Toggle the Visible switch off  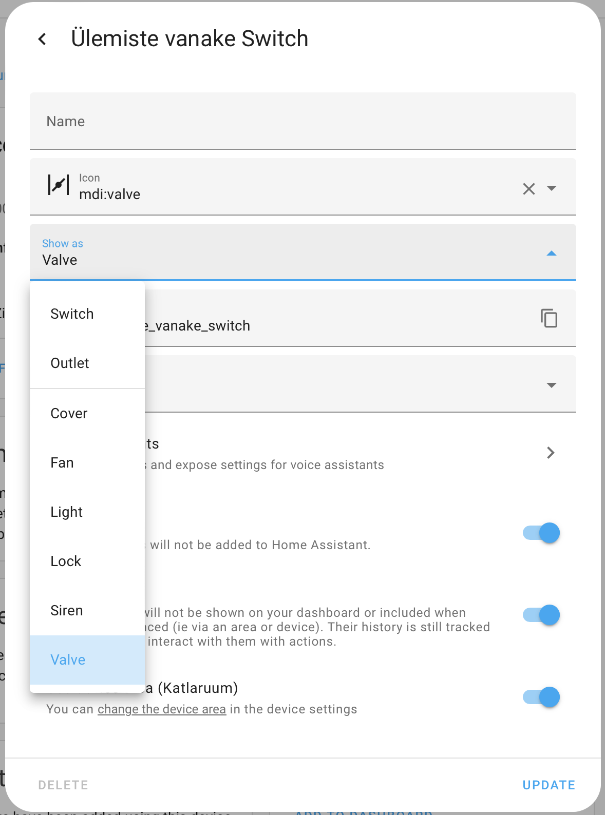(x=541, y=615)
